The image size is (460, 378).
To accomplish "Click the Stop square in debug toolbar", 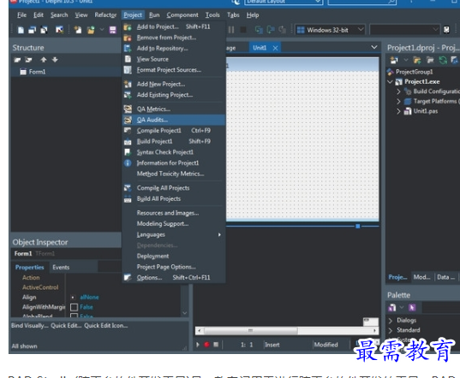I will coord(243,30).
